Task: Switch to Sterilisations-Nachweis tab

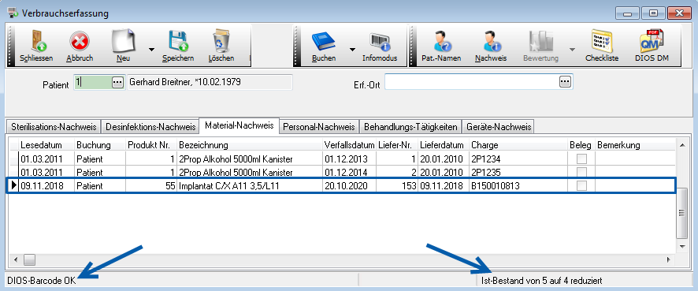Action: pyautogui.click(x=54, y=126)
